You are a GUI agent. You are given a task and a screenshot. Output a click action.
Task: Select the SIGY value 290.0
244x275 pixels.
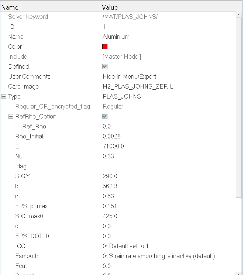110,176
